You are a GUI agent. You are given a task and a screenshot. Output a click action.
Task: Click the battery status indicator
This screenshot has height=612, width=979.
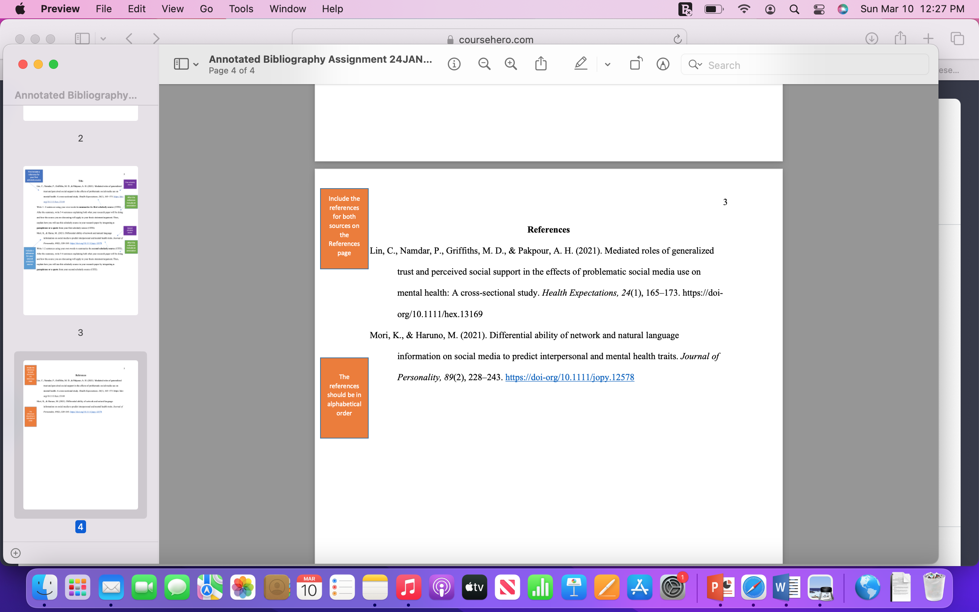tap(714, 8)
